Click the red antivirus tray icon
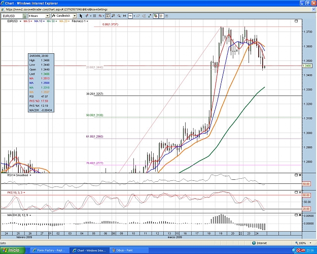The image size is (317, 254). pyautogui.click(x=299, y=250)
